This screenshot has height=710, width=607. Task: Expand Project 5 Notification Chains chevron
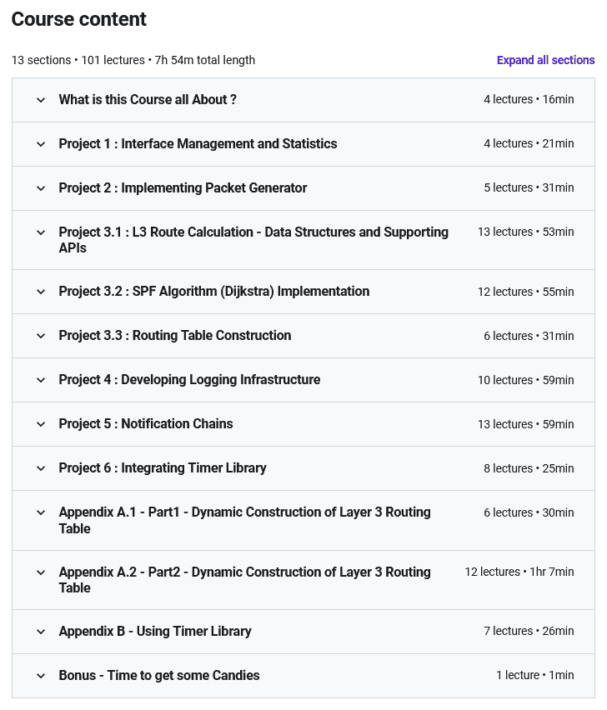click(41, 424)
